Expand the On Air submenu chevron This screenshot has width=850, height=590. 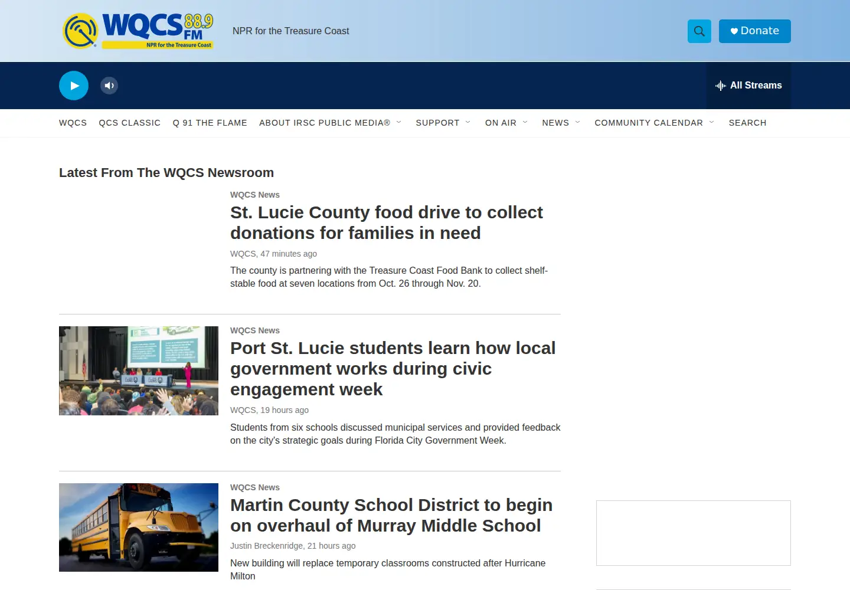tap(525, 122)
